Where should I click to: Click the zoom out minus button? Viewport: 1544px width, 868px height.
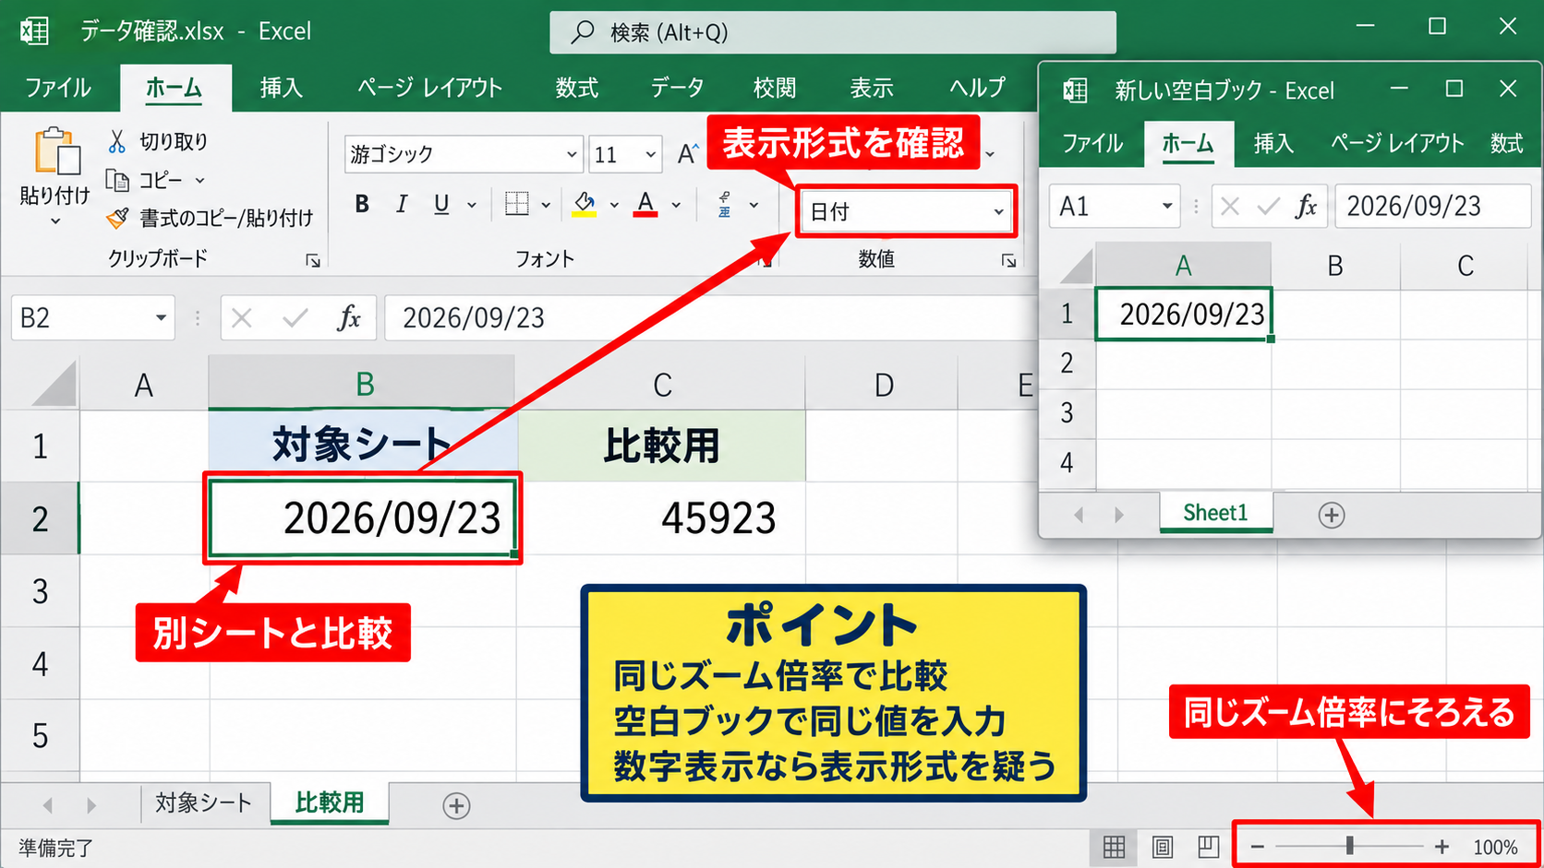(1257, 847)
